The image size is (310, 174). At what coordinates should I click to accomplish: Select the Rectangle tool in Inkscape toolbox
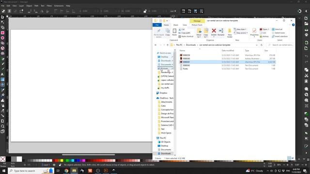pyautogui.click(x=2, y=33)
